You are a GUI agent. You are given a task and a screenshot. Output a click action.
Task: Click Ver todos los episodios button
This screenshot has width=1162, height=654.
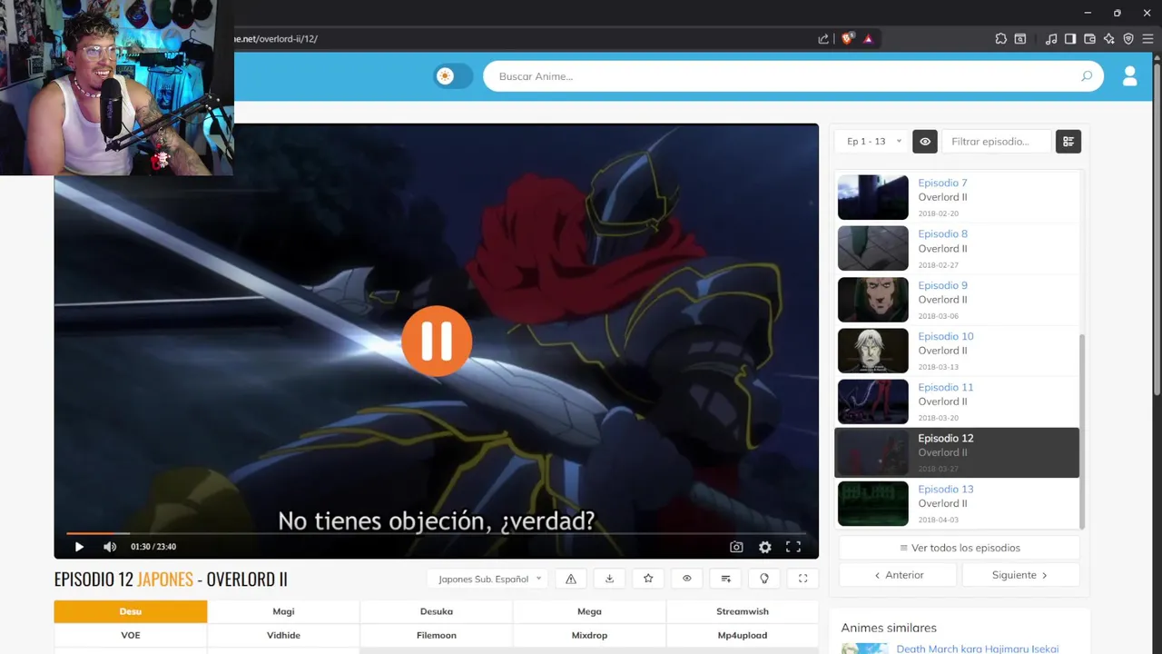[960, 548]
